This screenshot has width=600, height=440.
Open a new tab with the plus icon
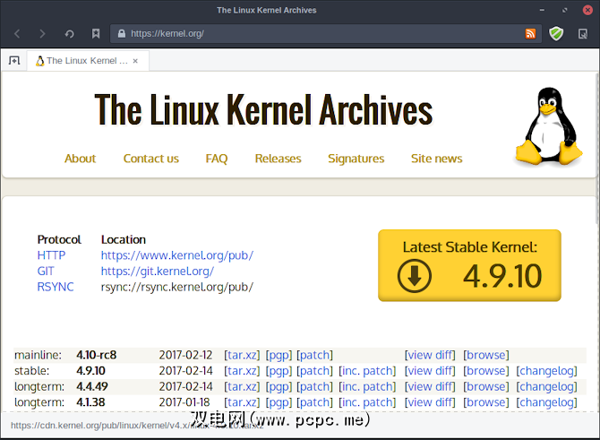coord(14,61)
